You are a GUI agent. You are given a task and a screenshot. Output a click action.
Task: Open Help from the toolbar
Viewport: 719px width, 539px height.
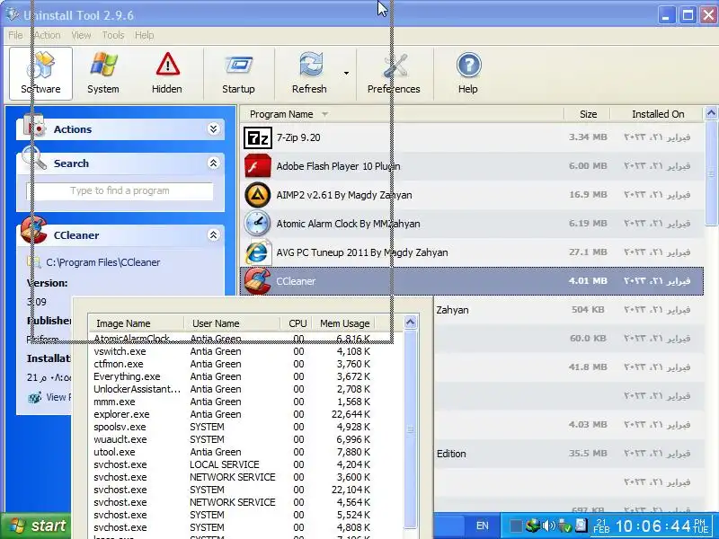click(x=468, y=74)
